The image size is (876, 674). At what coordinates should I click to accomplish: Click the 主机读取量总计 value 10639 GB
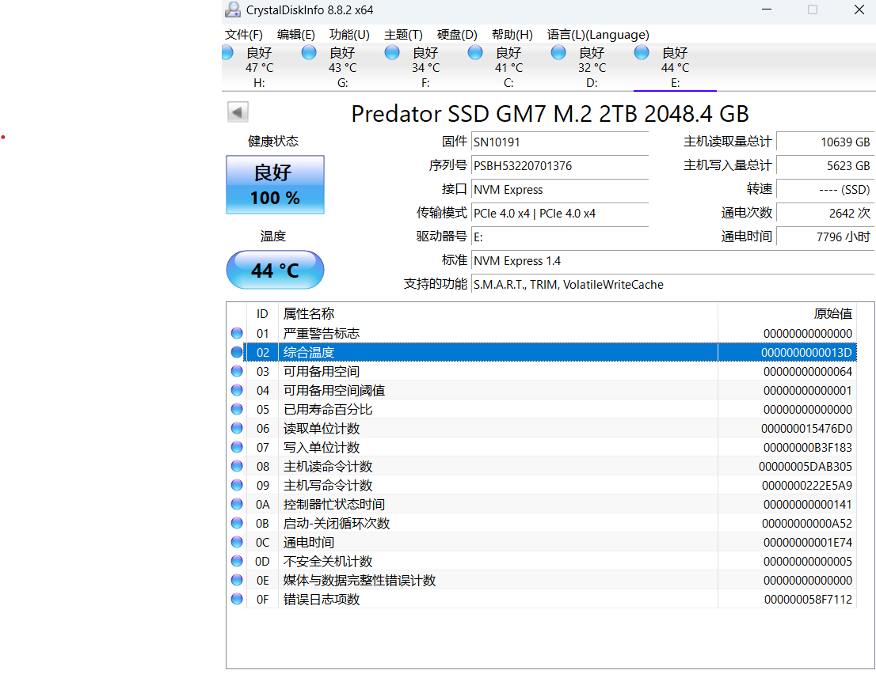coord(825,142)
